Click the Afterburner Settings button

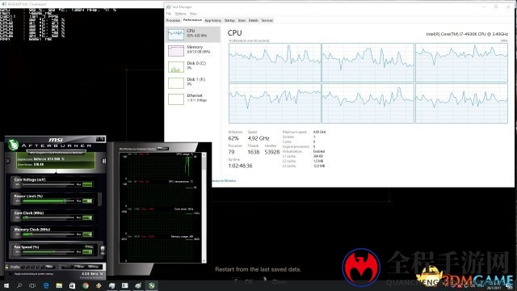click(94, 267)
